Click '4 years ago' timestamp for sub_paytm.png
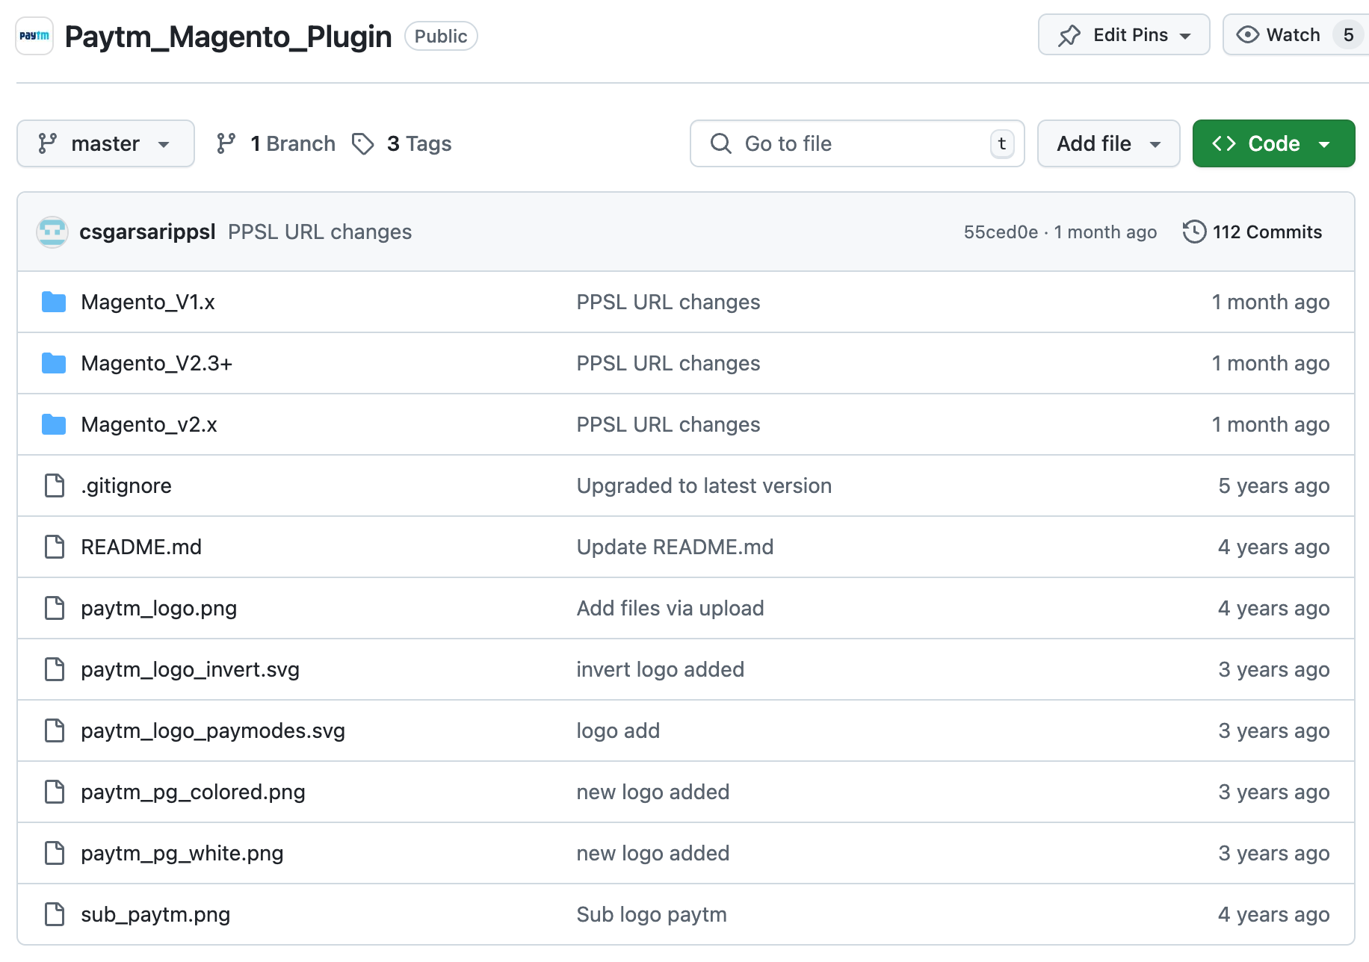The width and height of the screenshot is (1369, 962). click(1274, 914)
